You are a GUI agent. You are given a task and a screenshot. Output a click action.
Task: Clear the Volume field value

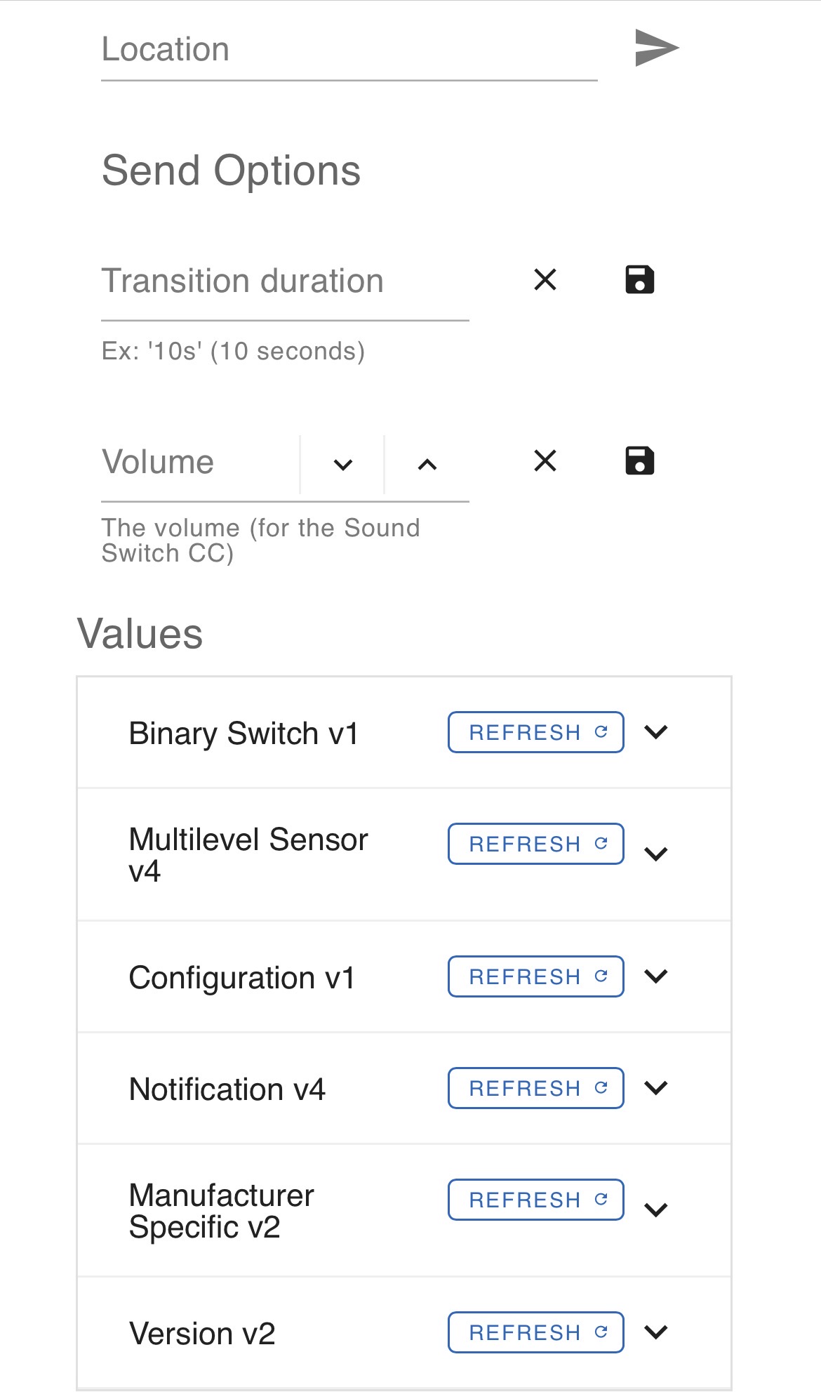tap(545, 460)
